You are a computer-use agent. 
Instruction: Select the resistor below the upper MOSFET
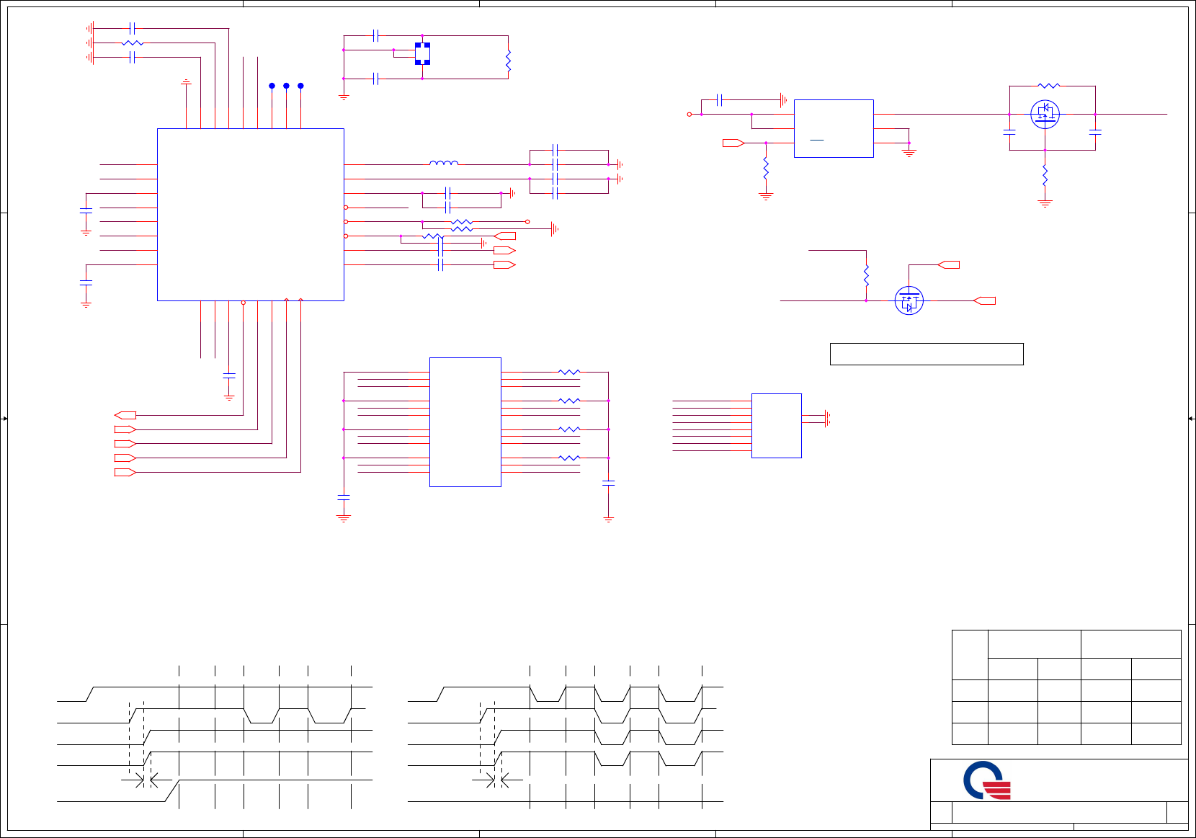(1045, 176)
